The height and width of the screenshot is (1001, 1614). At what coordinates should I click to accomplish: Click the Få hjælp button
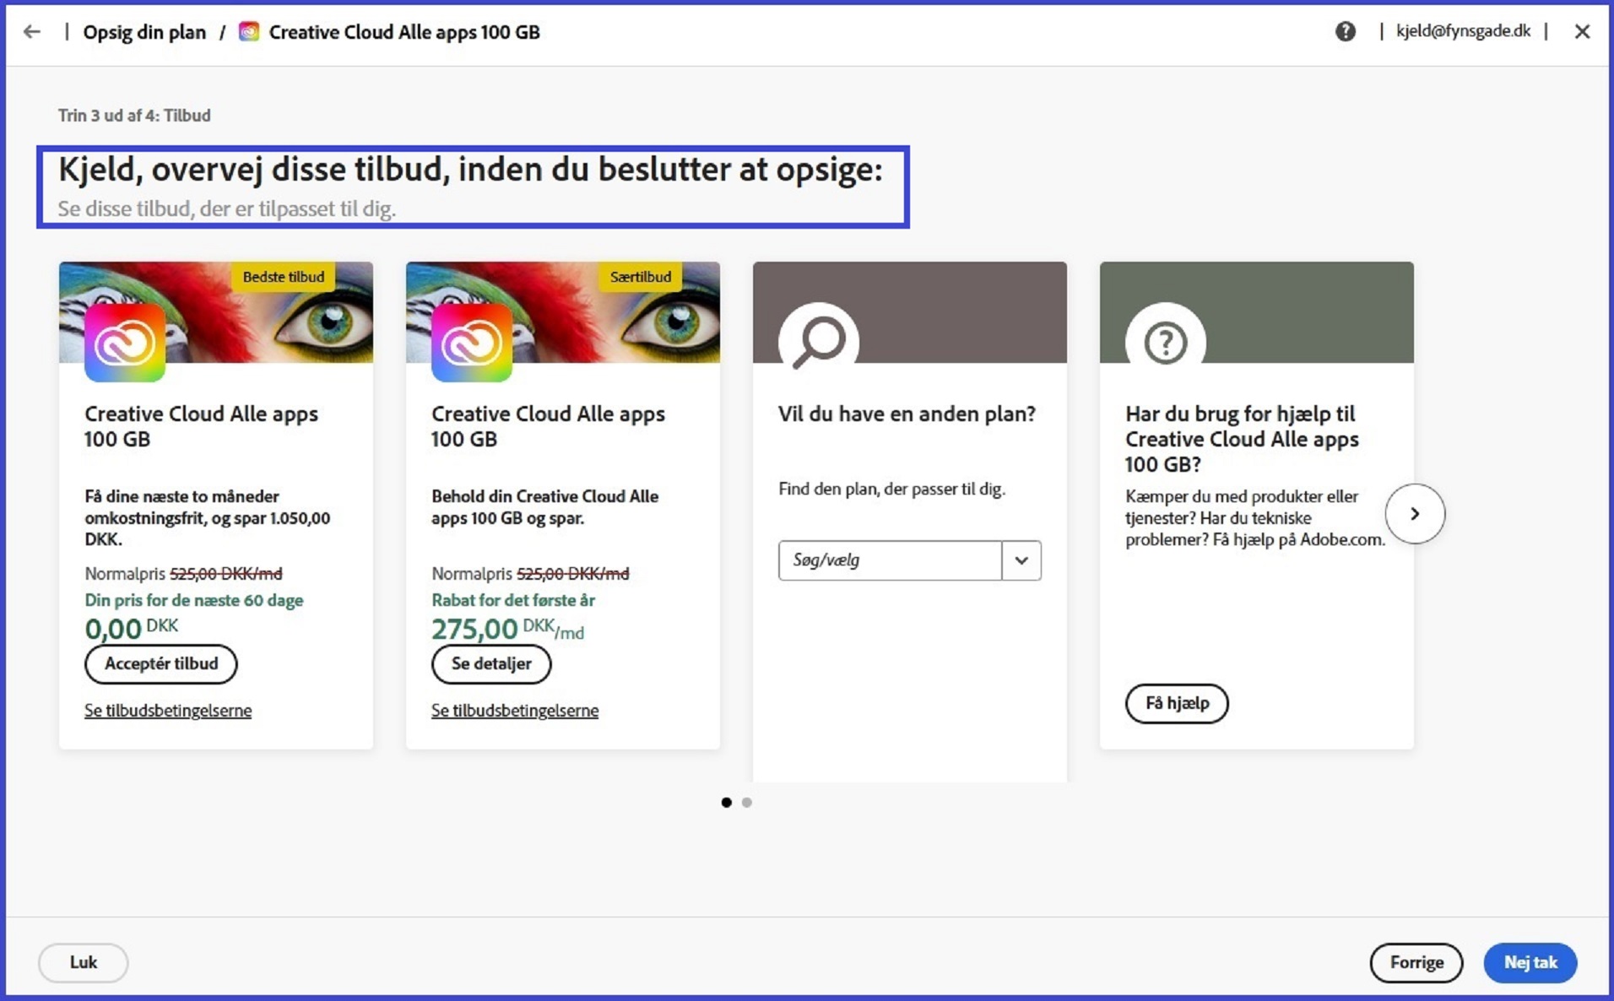pyautogui.click(x=1177, y=703)
